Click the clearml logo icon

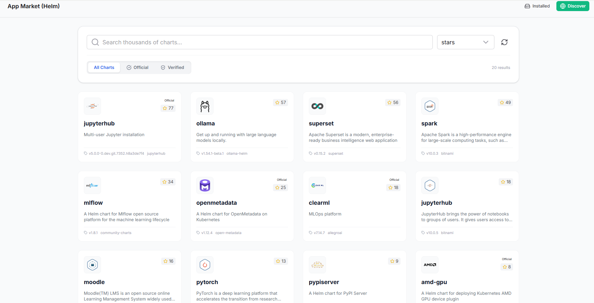point(317,185)
